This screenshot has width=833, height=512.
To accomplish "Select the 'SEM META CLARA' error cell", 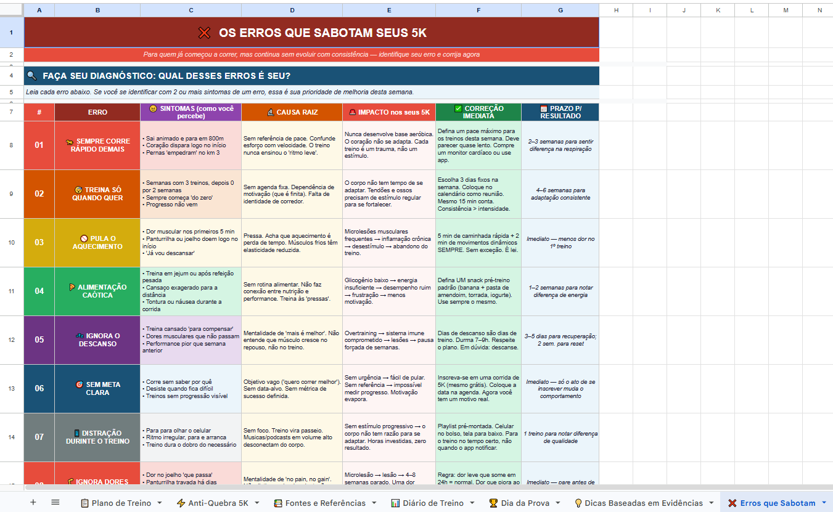I will coord(97,388).
